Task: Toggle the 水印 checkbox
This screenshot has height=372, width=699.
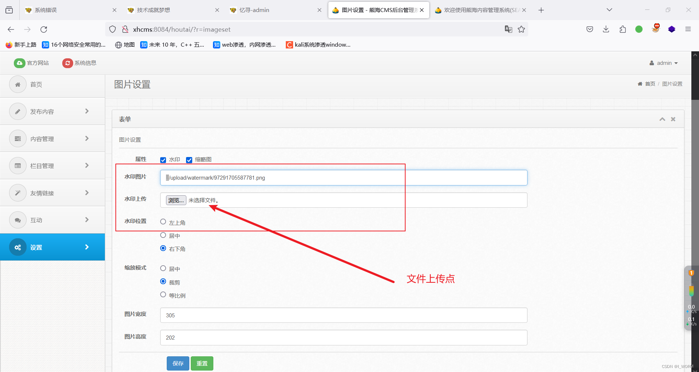Action: [163, 160]
